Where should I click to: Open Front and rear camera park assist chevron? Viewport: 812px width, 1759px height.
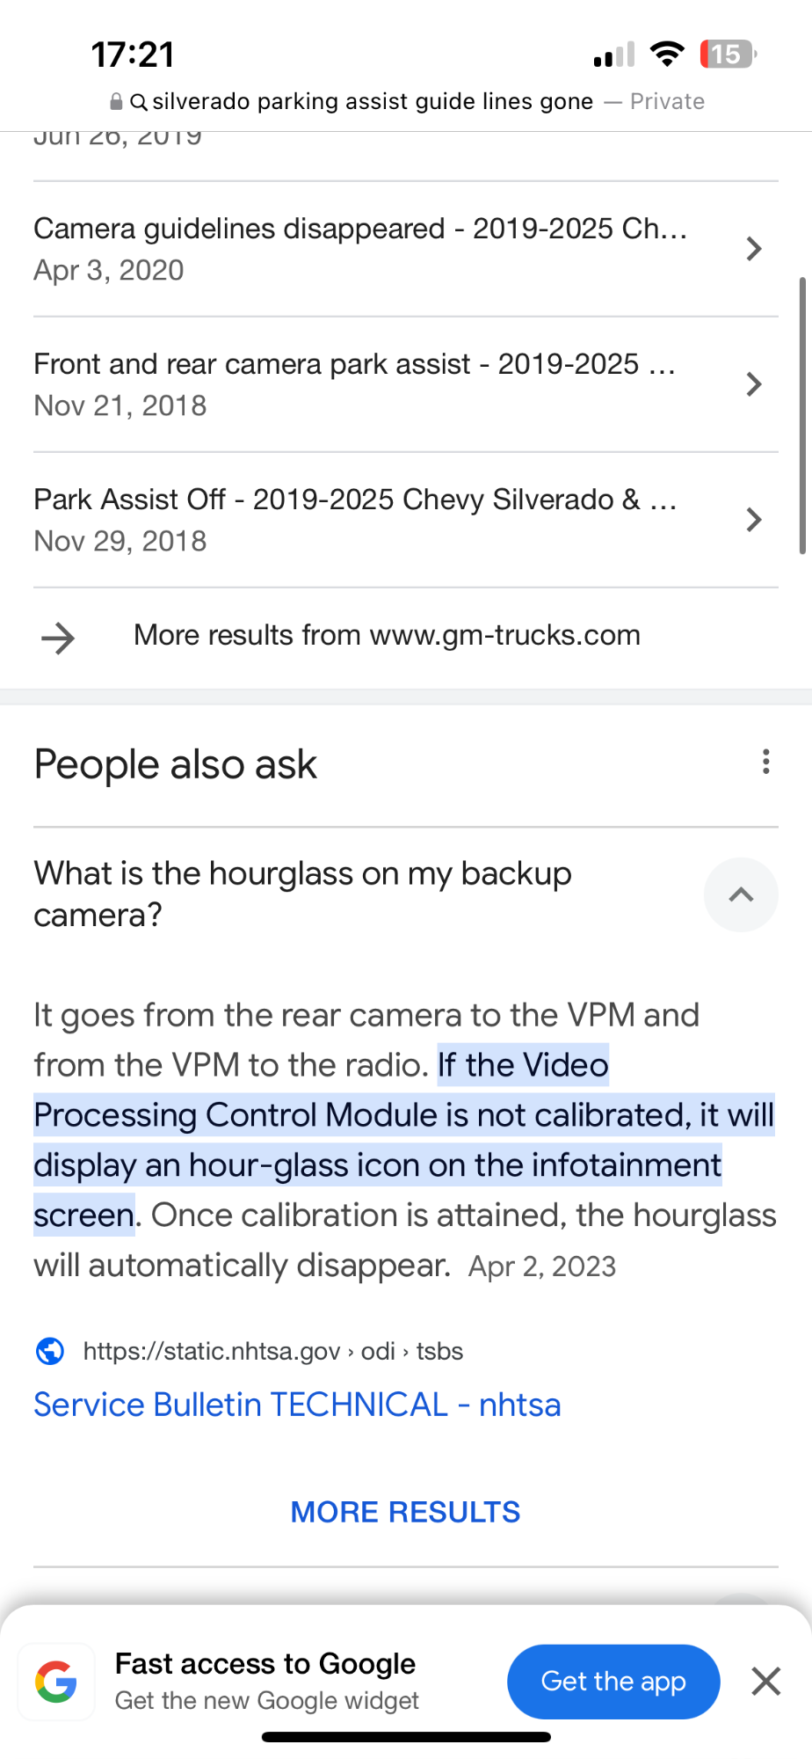[753, 384]
